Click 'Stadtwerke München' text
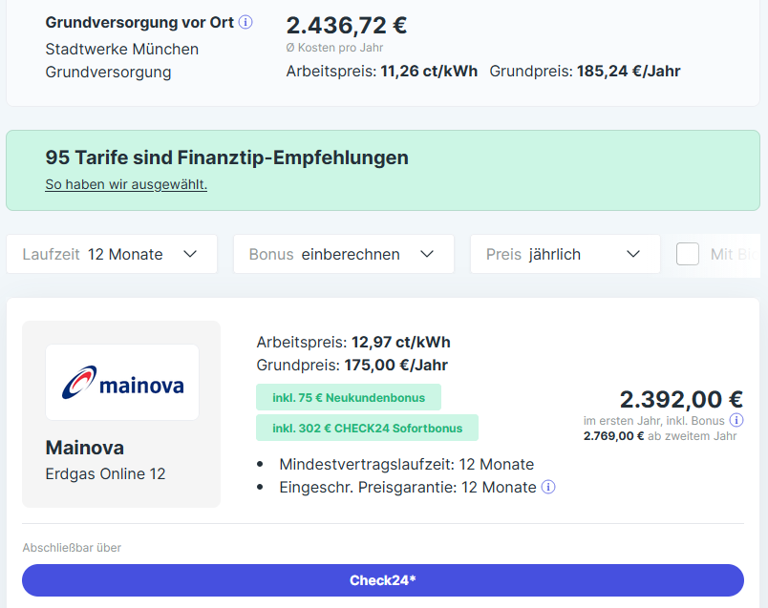 pyautogui.click(x=122, y=49)
